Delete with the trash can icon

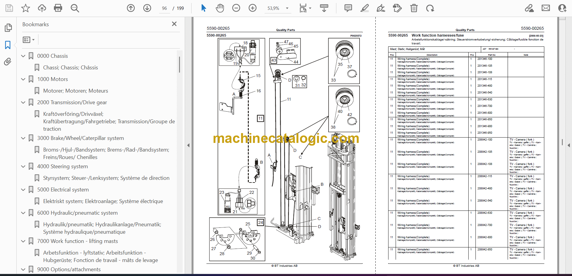(x=414, y=8)
